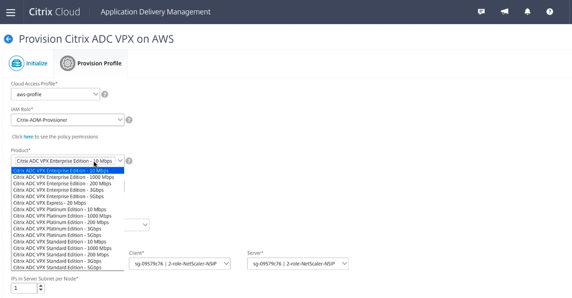Pick Standard Edition - 5Gbps option
The height and width of the screenshot is (298, 572).
[x=57, y=267]
